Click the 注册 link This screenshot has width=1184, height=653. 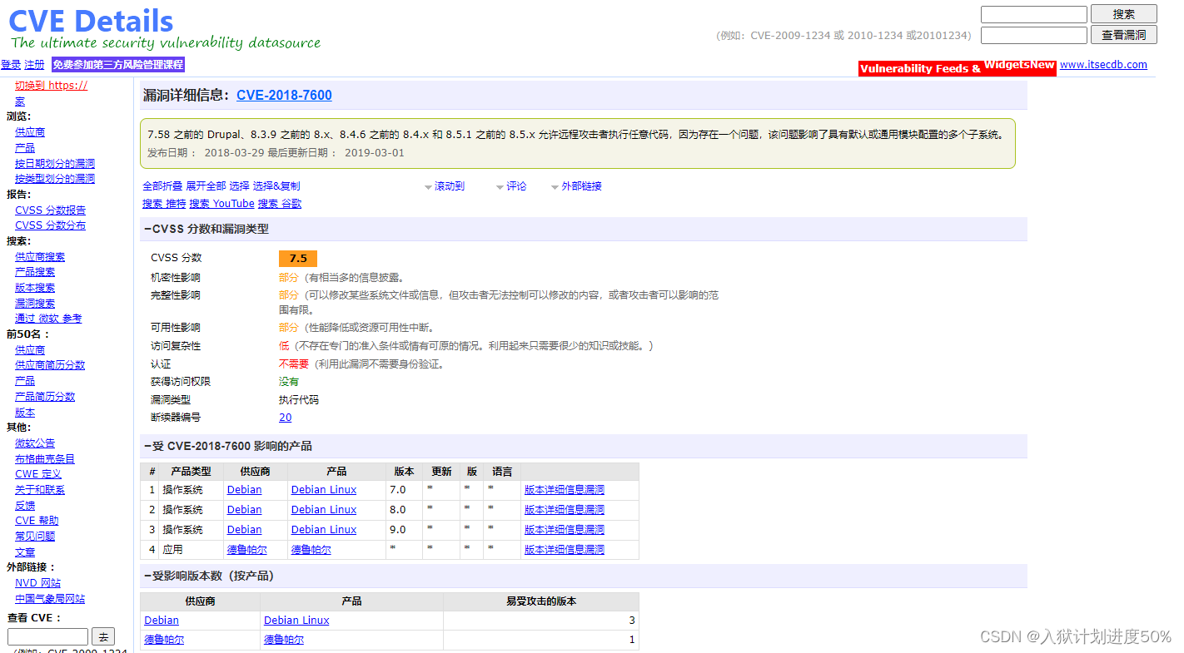34,65
